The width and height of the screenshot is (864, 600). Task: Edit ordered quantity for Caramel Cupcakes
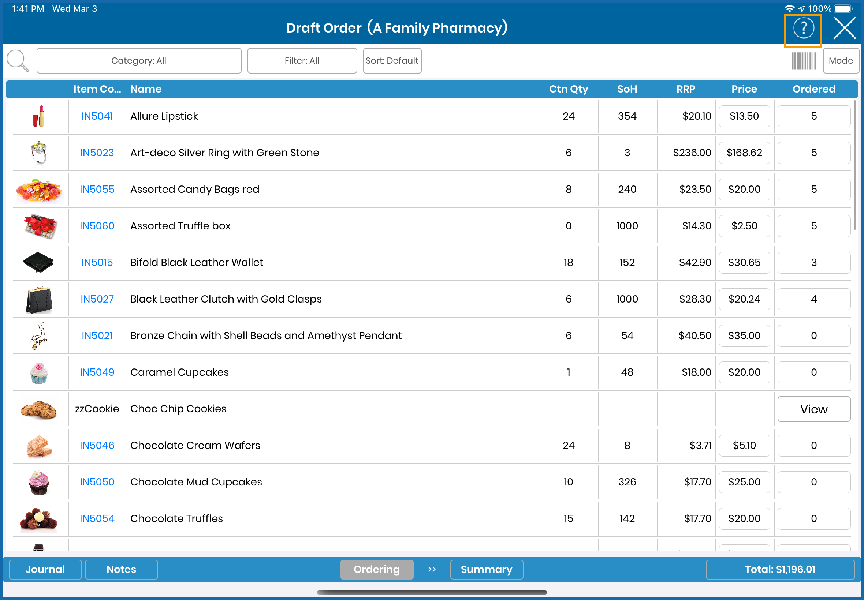click(x=813, y=372)
